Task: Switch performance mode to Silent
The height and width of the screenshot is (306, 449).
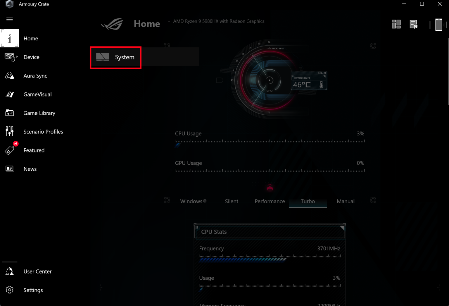Action: click(x=231, y=201)
